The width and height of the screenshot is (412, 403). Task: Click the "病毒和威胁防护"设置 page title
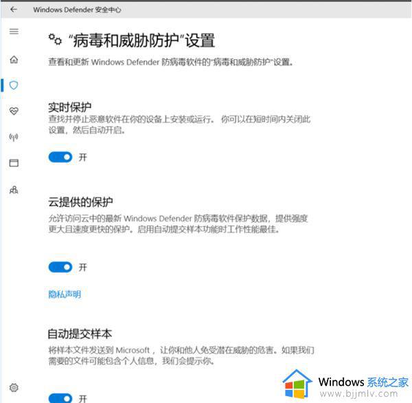(142, 41)
